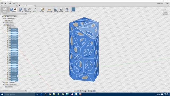The image size is (170, 96).
Task: Click the blue Voronoi model in the viewport
Action: 84,49
